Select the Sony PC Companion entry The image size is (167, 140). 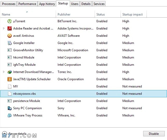(27, 108)
